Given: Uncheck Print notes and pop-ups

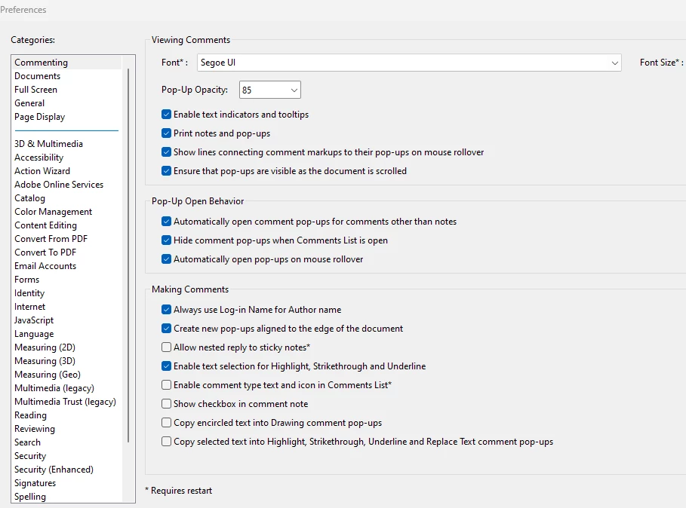Looking at the screenshot, I should [x=166, y=133].
